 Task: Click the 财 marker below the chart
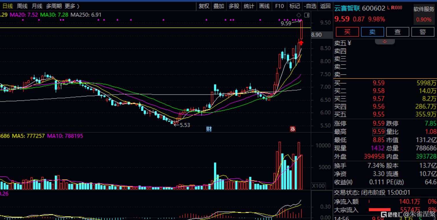click(x=209, y=129)
